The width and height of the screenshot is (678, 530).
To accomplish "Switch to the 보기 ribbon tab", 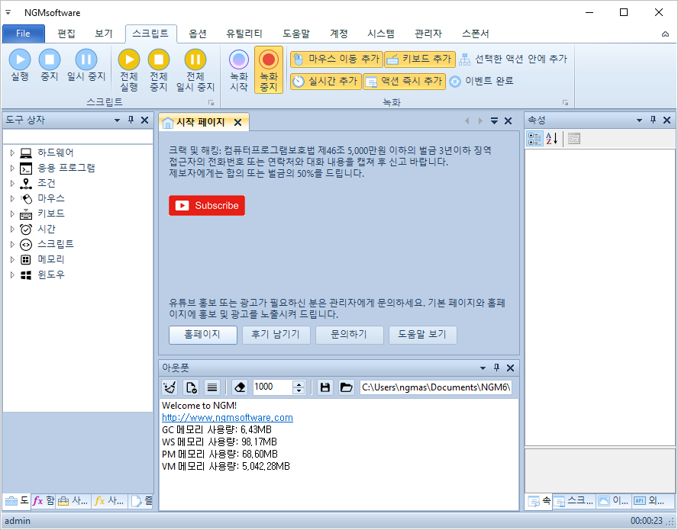I will [x=104, y=34].
